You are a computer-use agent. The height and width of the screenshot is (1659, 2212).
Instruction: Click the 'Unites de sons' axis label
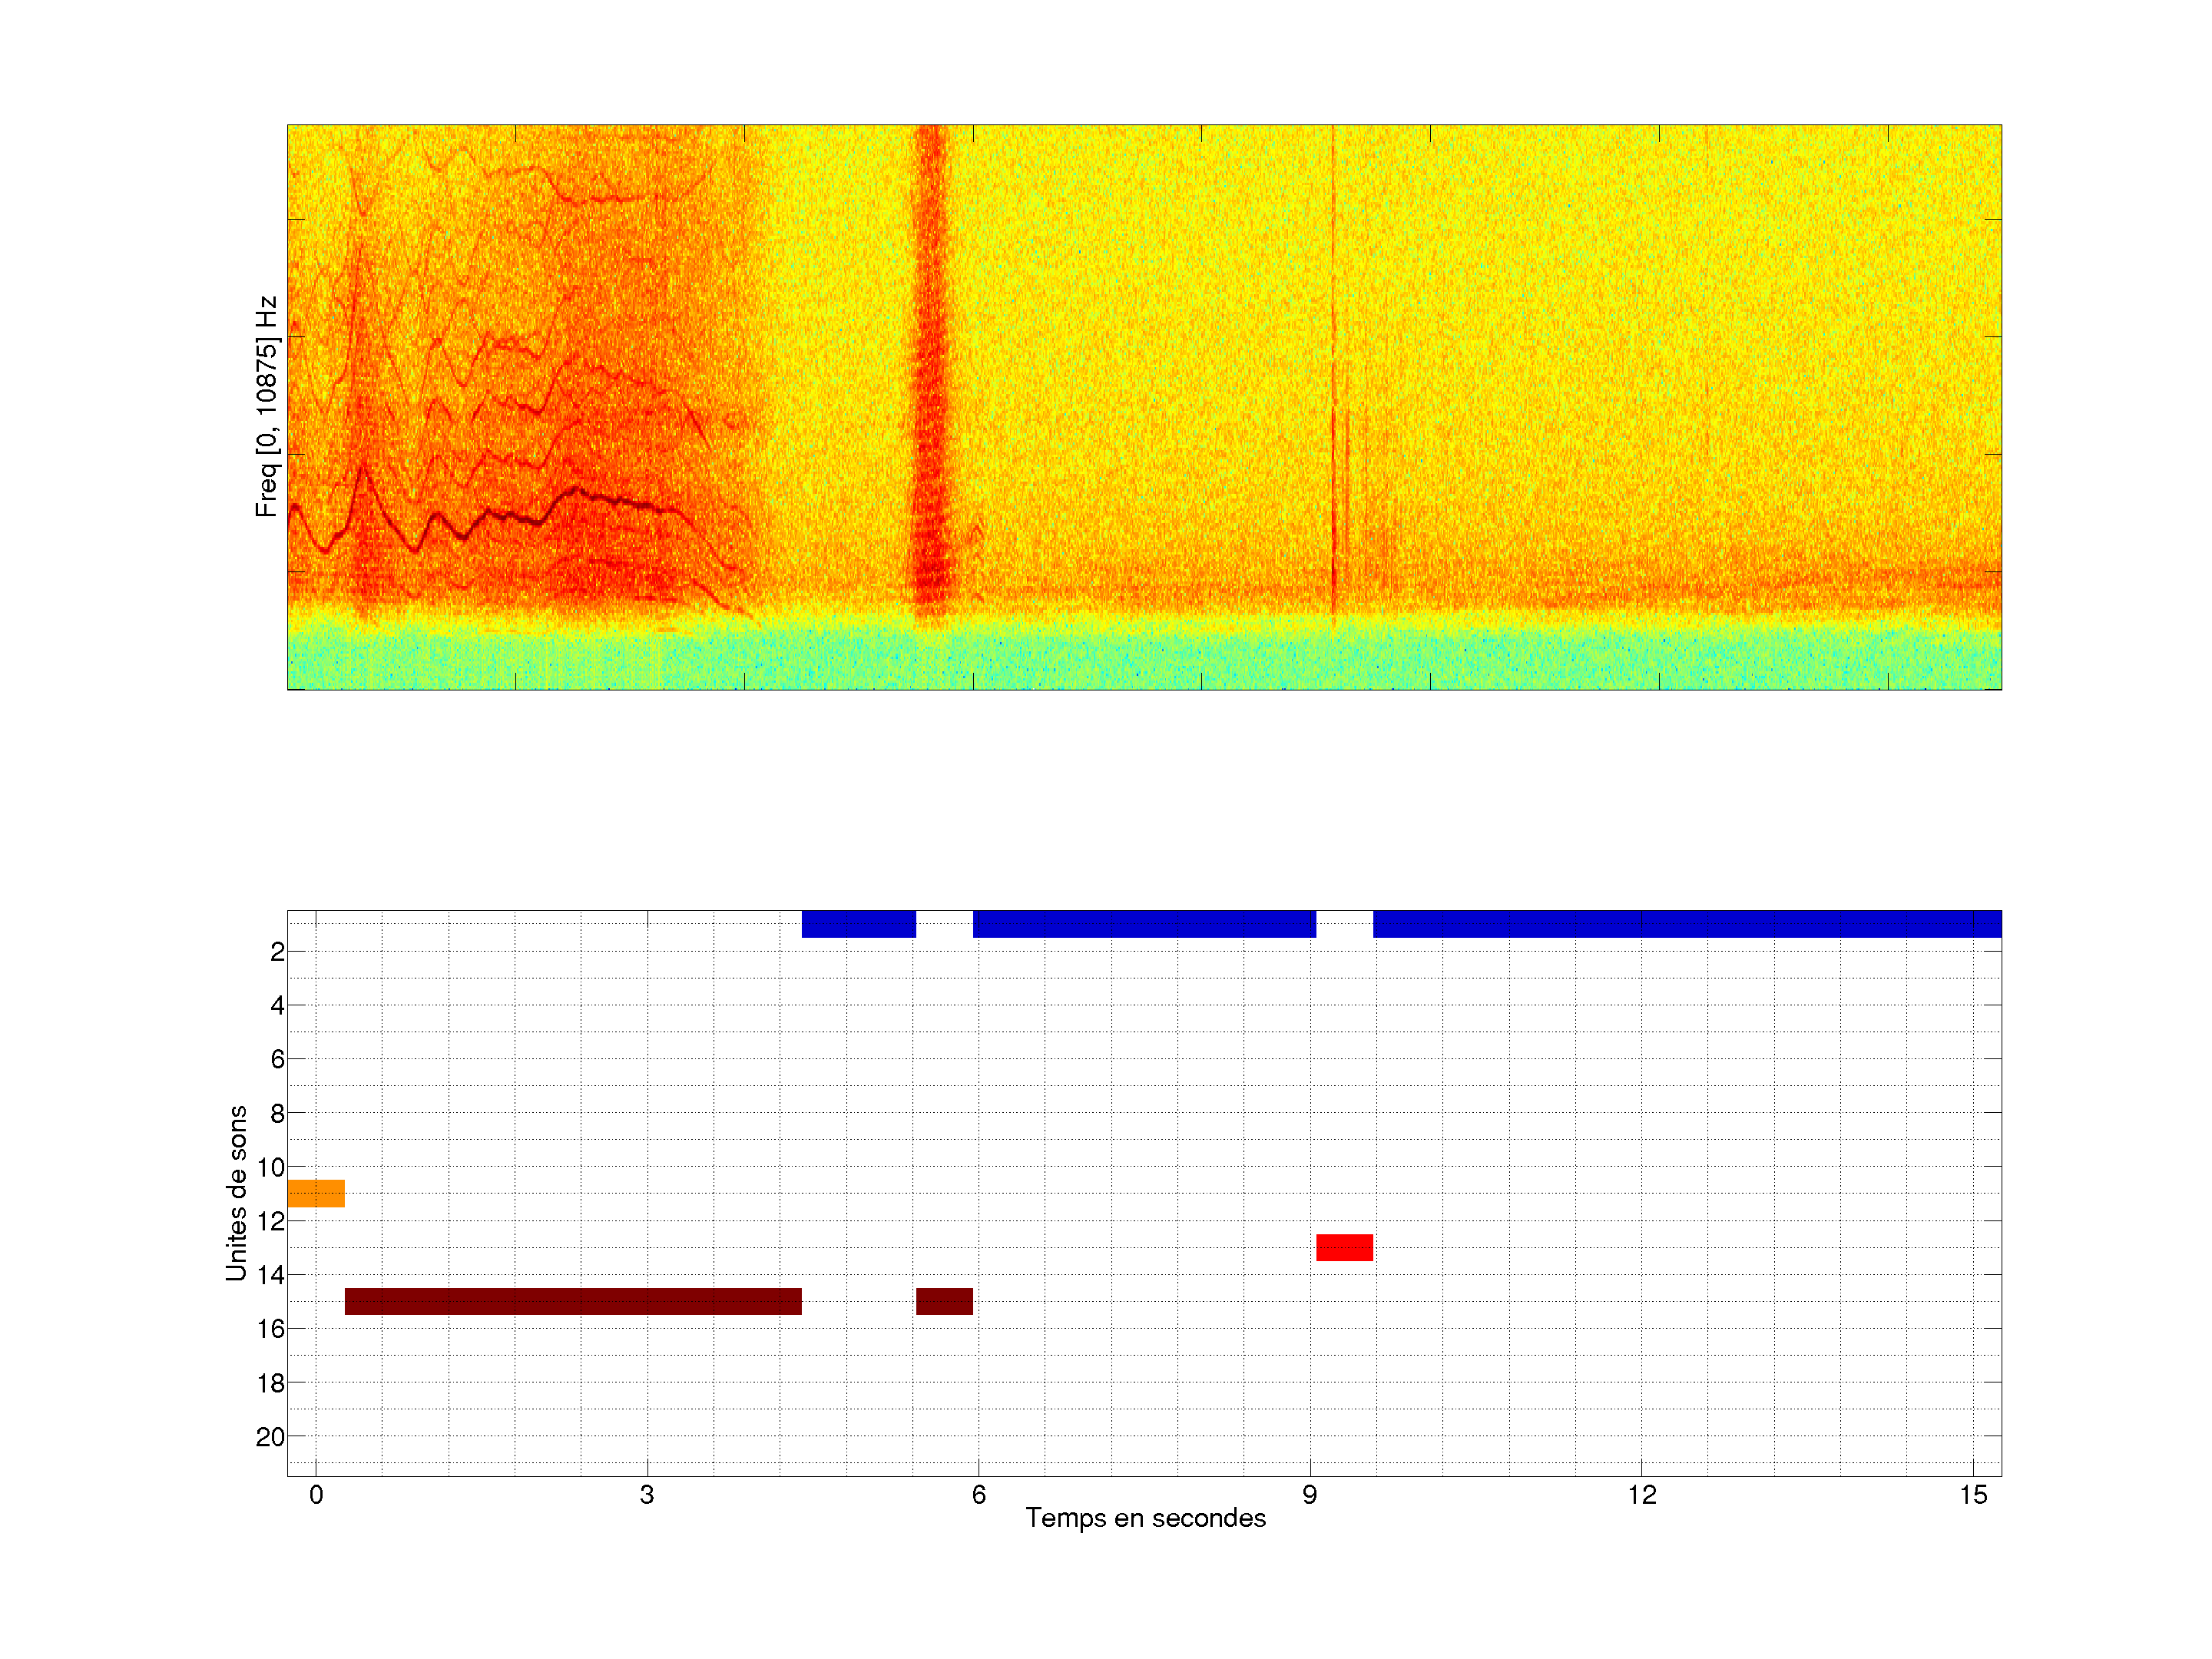(x=237, y=1193)
